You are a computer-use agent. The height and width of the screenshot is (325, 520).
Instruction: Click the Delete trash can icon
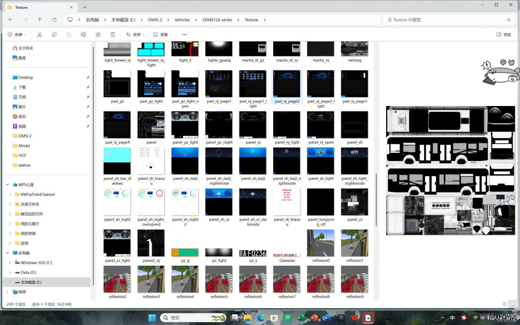pos(113,35)
